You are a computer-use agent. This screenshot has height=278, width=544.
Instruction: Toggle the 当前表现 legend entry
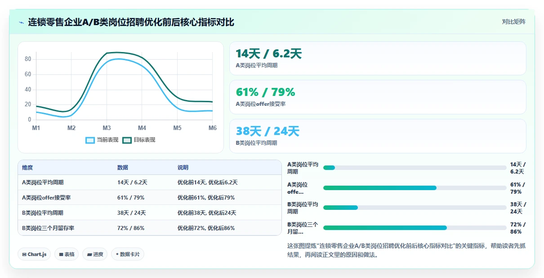(x=102, y=140)
